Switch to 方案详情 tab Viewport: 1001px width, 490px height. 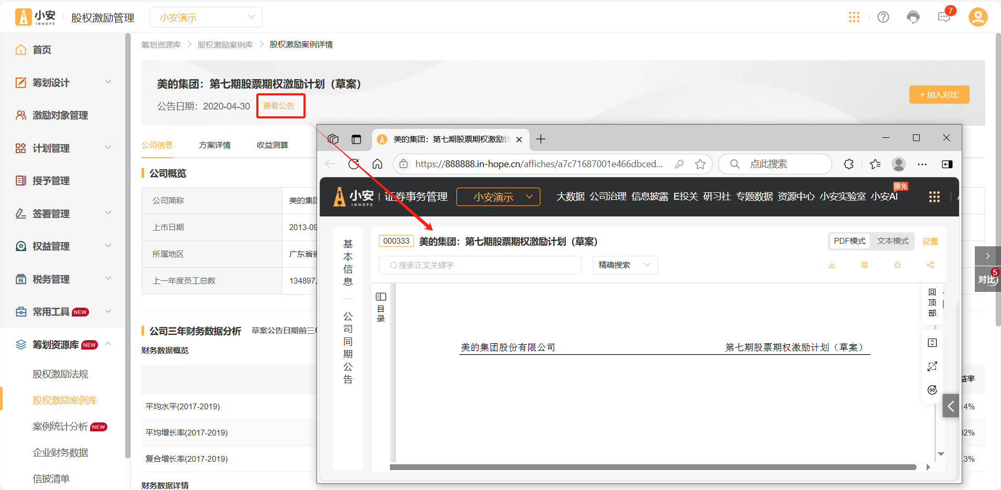pos(215,145)
